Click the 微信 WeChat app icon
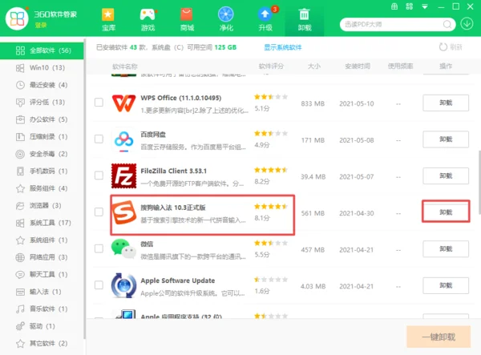 124,248
